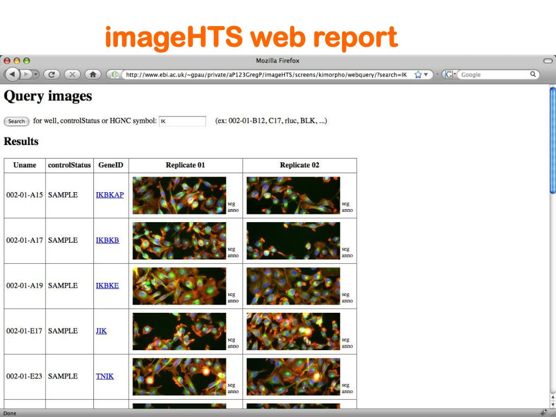Open TNIK Replicate 02 cell image
This screenshot has height=417, width=556.
point(293,377)
